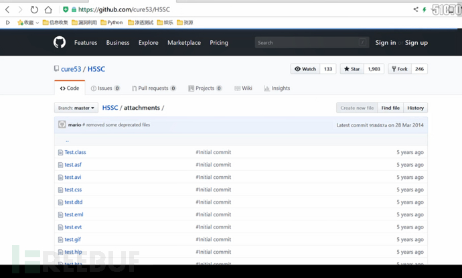Image resolution: width=462 pixels, height=278 pixels.
Task: Click the browser refresh icon
Action: click(x=34, y=10)
